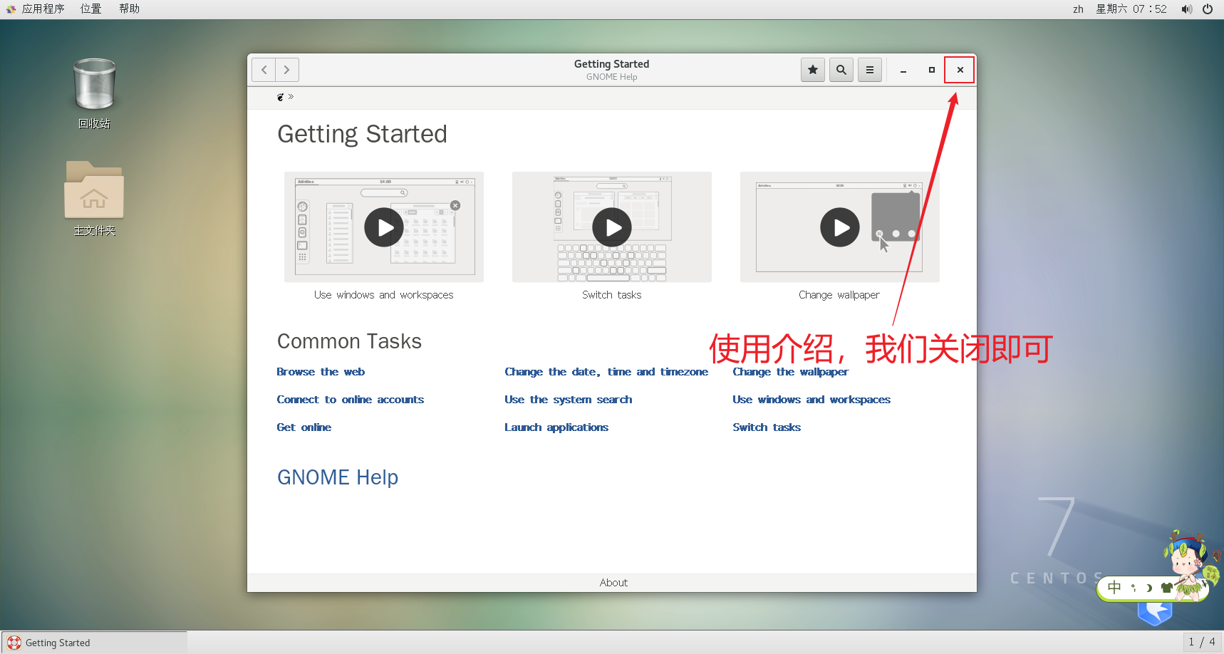Screen dimensions: 1224x654
Task: Open the clock showing 星期六 07:52
Action: [x=1131, y=9]
